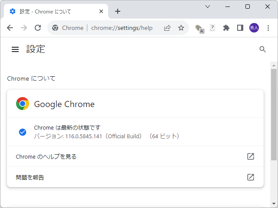Close the 設定 tab
The image size is (278, 208).
point(101,11)
